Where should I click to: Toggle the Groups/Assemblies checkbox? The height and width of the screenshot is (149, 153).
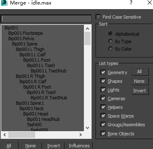[103, 125]
